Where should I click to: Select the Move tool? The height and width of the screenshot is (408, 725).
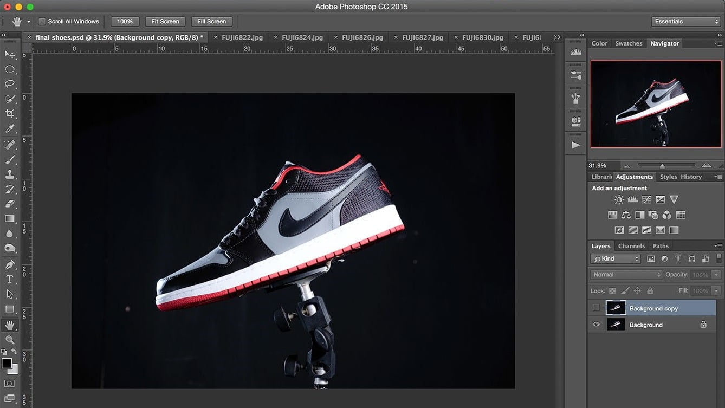10,54
